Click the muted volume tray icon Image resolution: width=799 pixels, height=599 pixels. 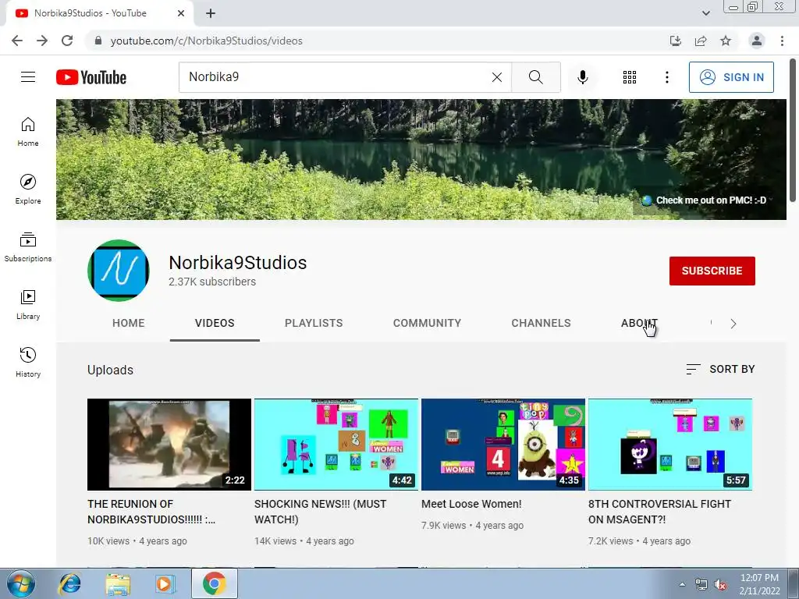pyautogui.click(x=720, y=585)
